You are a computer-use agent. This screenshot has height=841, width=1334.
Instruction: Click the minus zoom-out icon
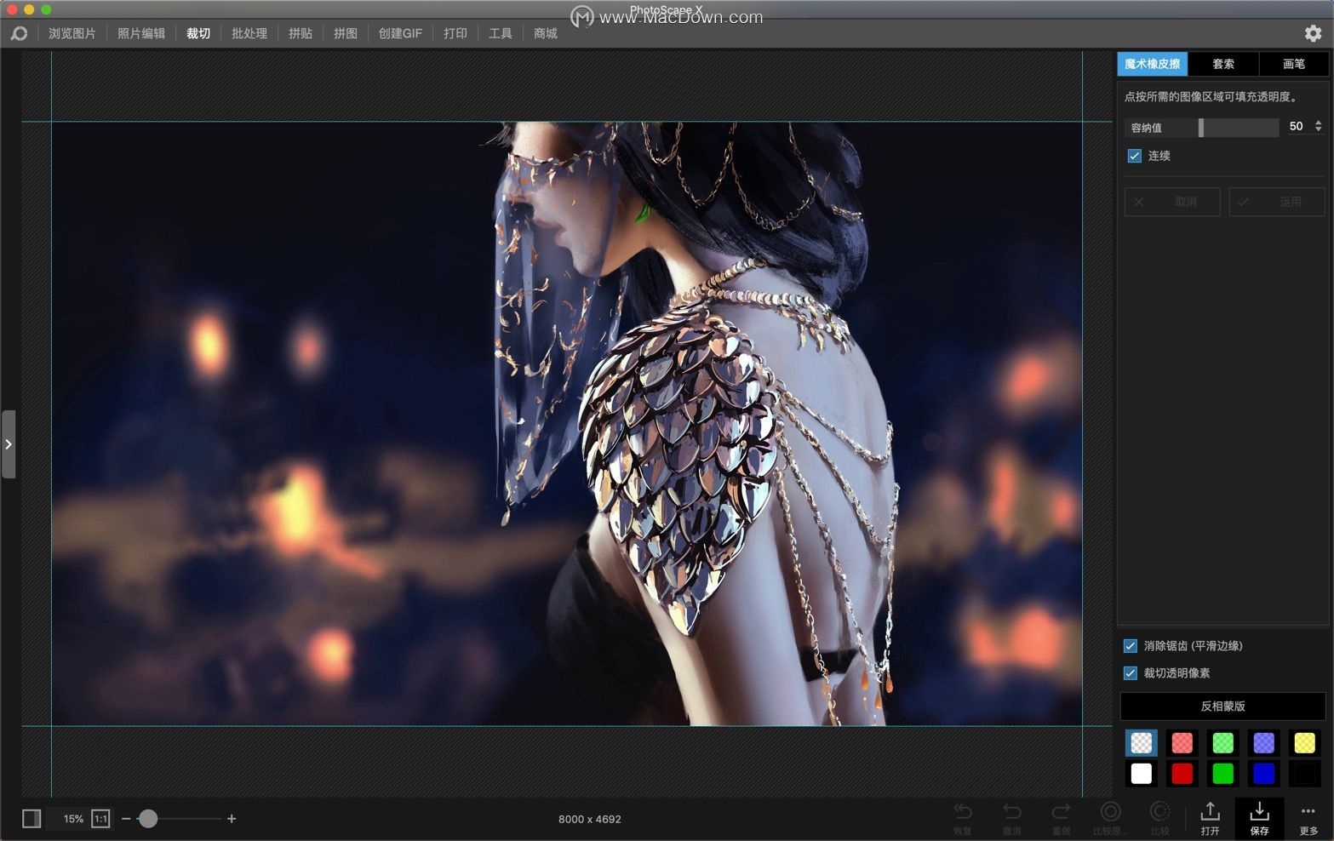click(126, 819)
